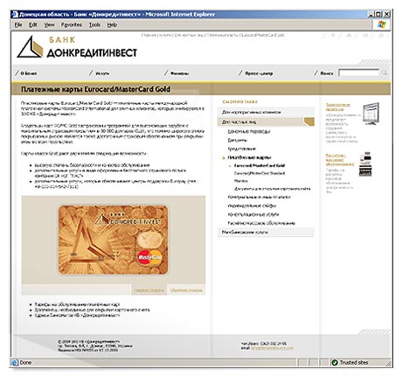Open the 'Филиалы' navigation section
Image resolution: width=402 pixels, height=376 pixels.
tap(179, 73)
